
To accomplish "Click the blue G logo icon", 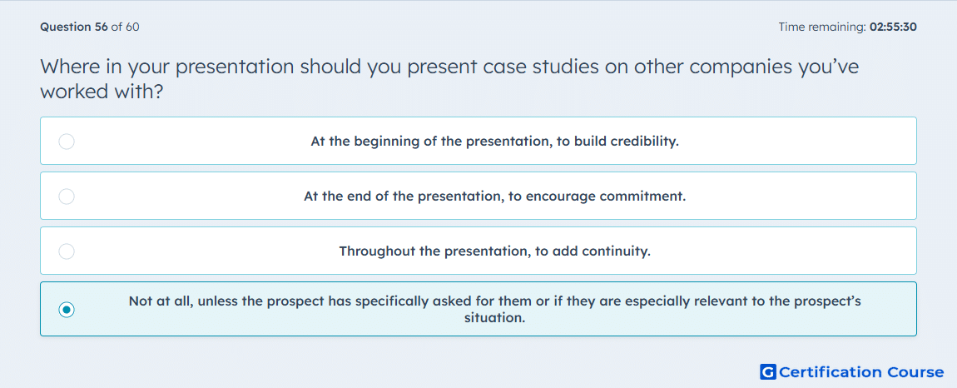I will pyautogui.click(x=768, y=371).
